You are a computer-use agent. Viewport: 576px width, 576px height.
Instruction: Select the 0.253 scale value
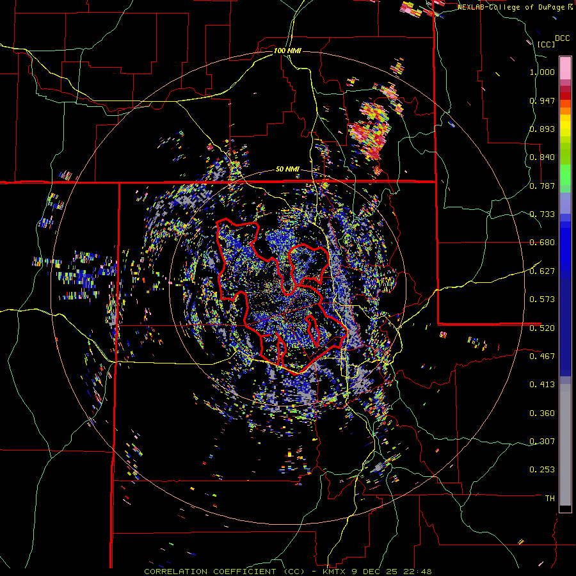pyautogui.click(x=542, y=470)
